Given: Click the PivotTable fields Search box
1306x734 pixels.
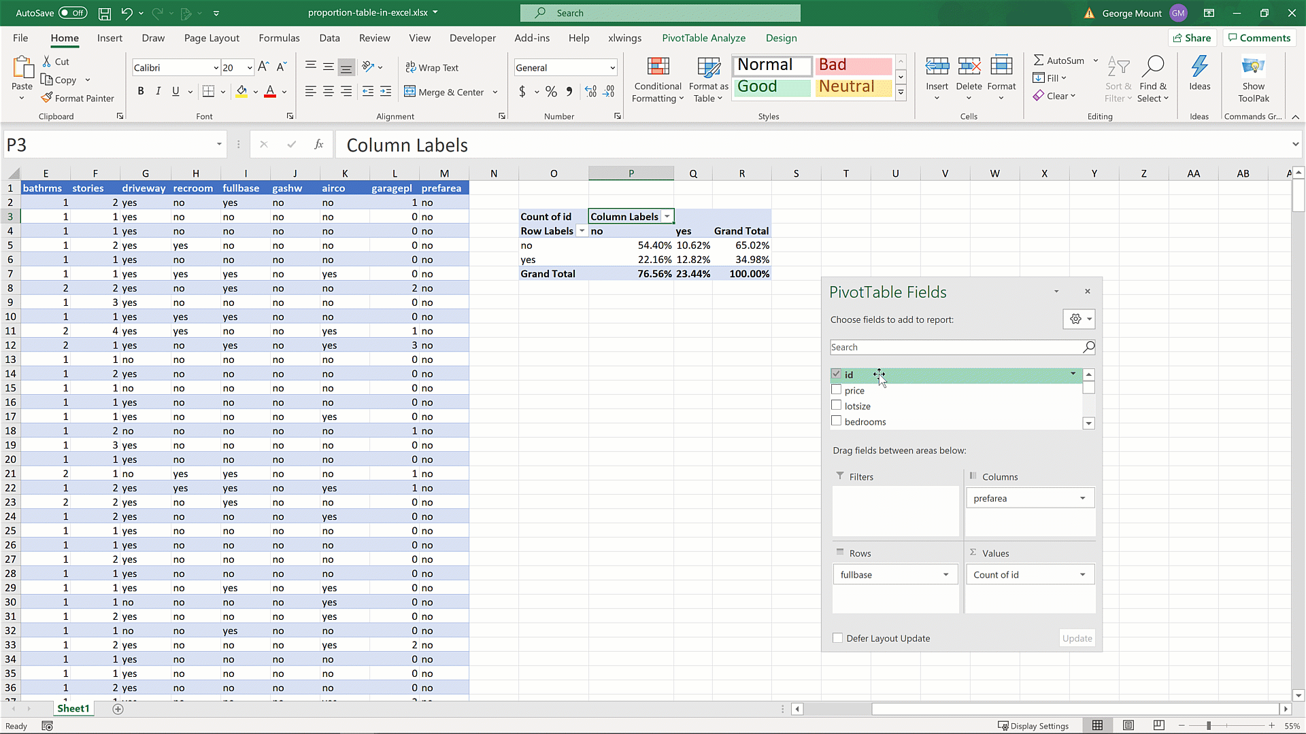Looking at the screenshot, I should [956, 347].
